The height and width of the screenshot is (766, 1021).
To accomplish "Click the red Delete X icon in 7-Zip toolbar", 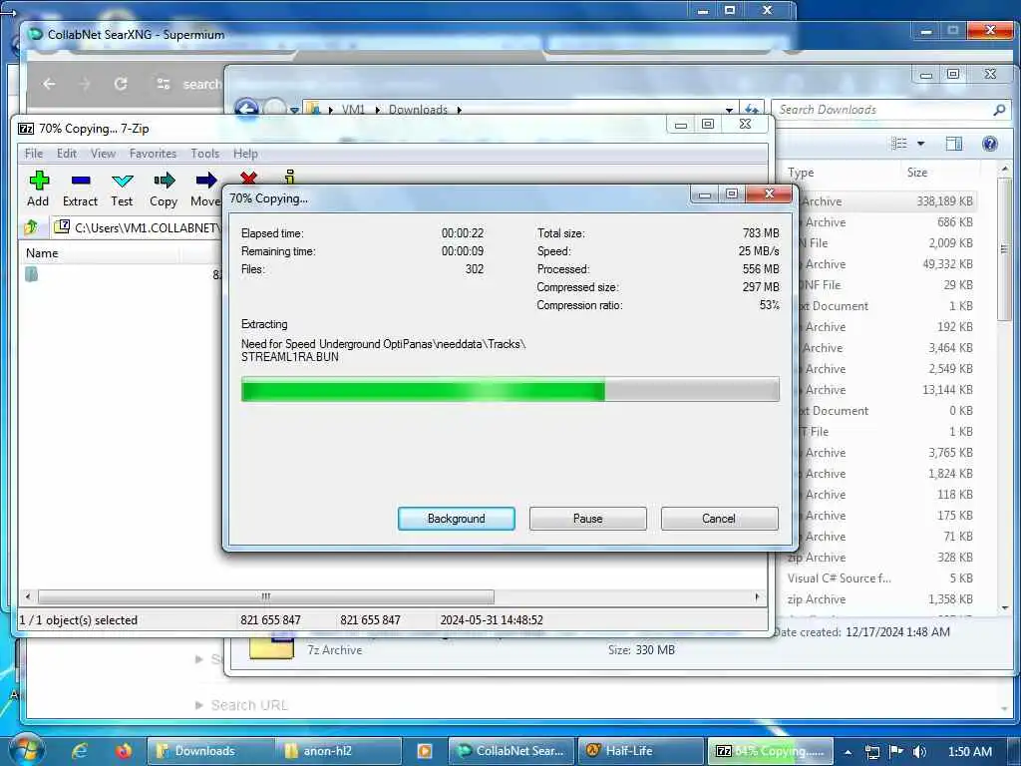I will (248, 178).
